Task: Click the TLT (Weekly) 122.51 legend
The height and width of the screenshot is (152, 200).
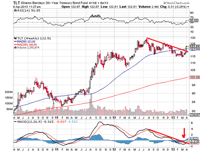Action: click(x=34, y=38)
